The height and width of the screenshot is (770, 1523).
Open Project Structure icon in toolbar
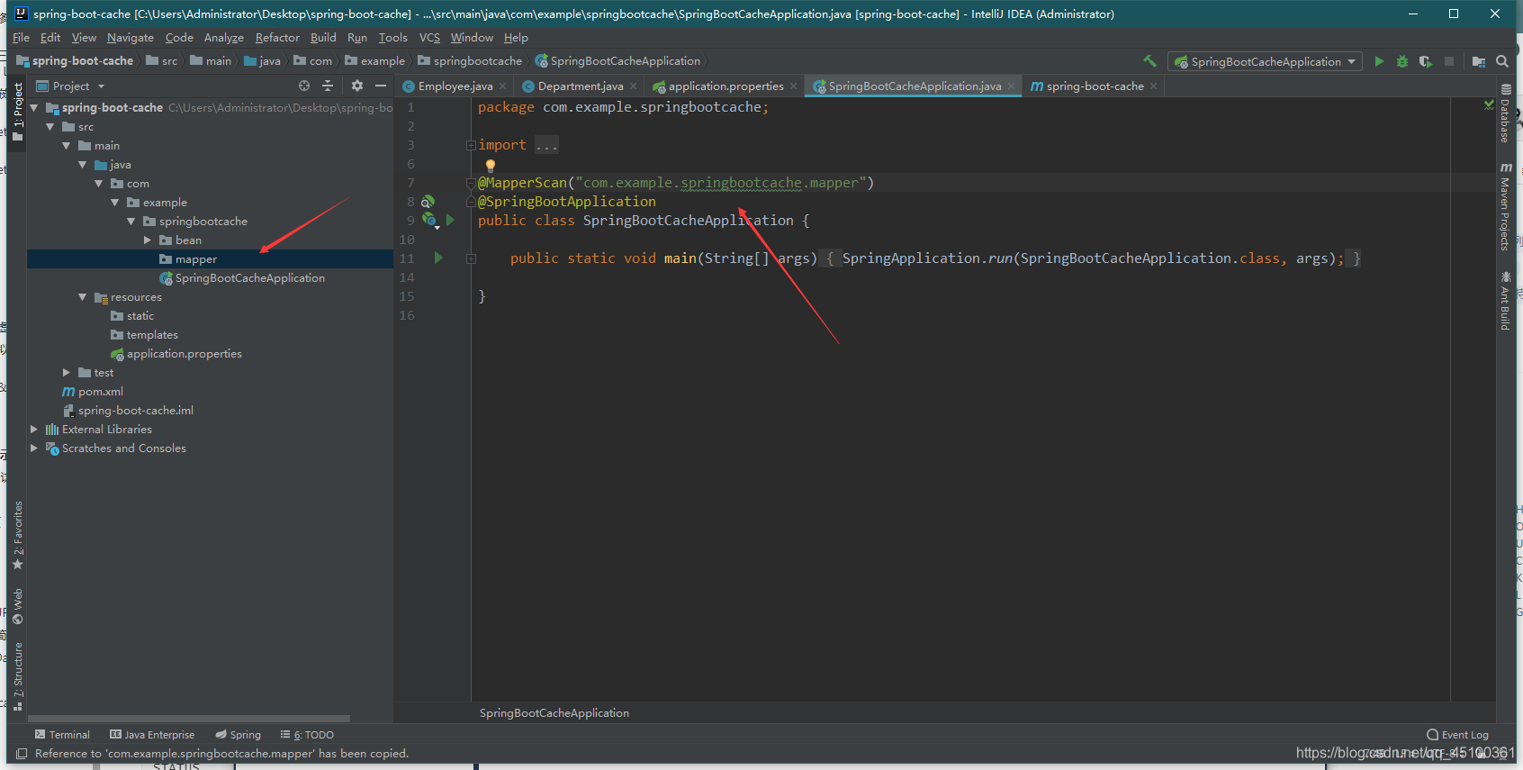pyautogui.click(x=1479, y=61)
